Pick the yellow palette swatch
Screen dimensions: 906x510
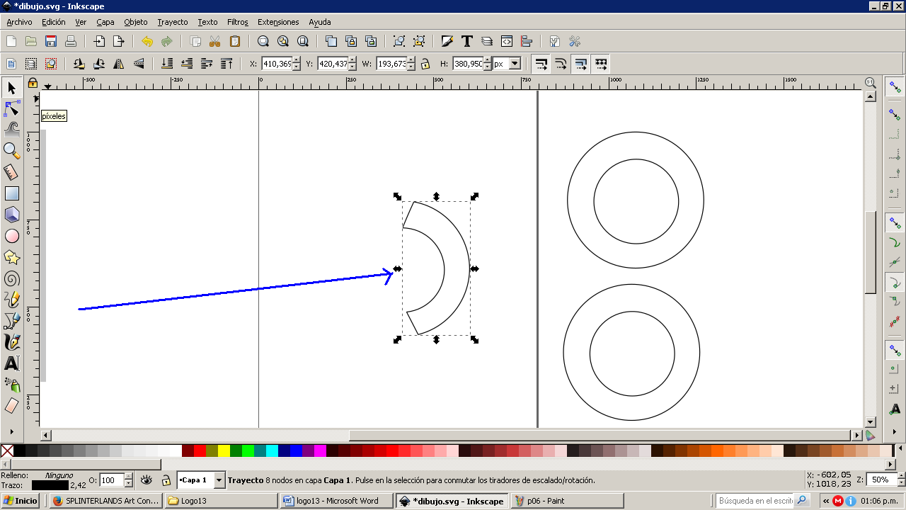point(224,450)
